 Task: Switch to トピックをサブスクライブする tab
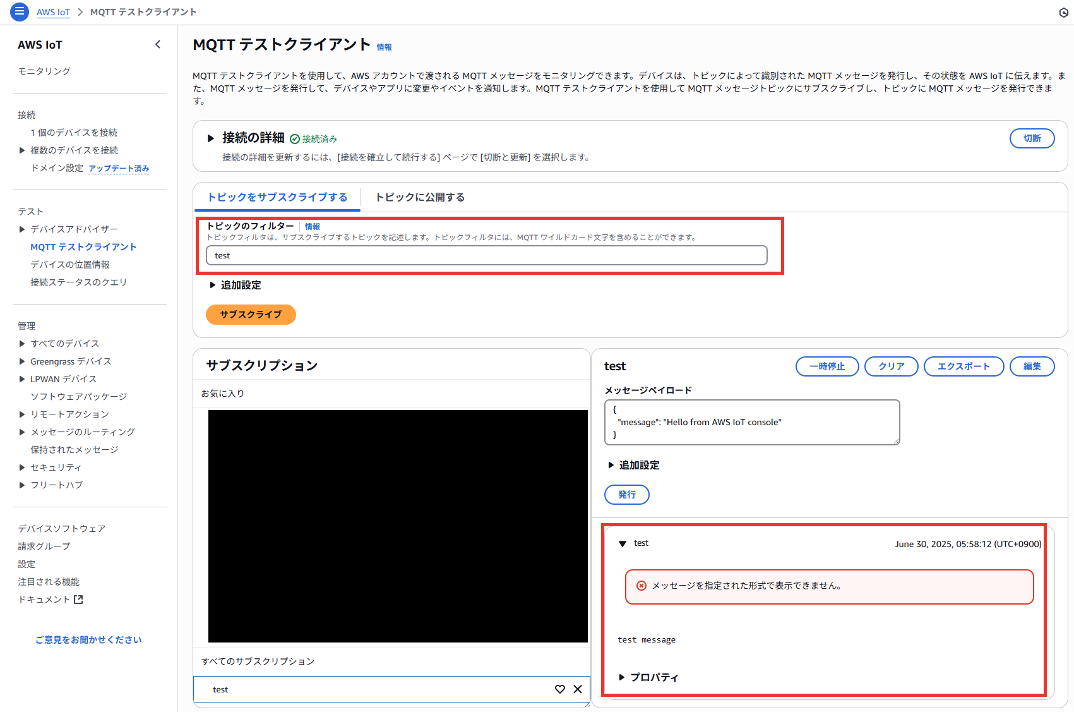click(x=277, y=197)
